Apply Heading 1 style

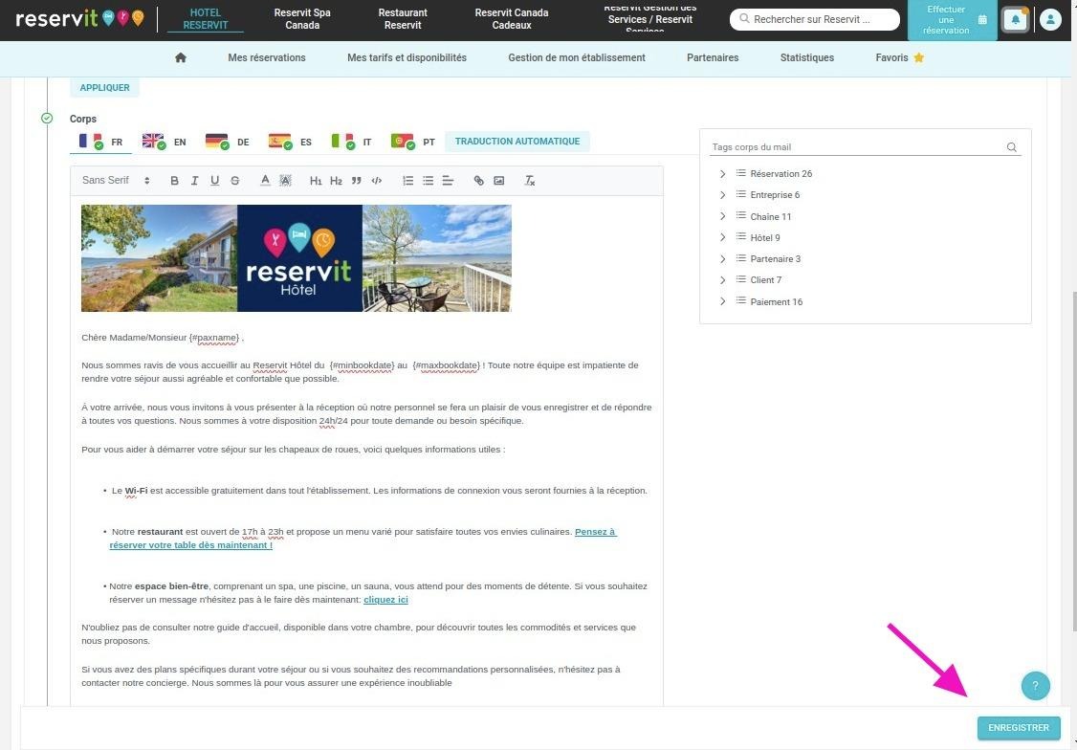316,181
